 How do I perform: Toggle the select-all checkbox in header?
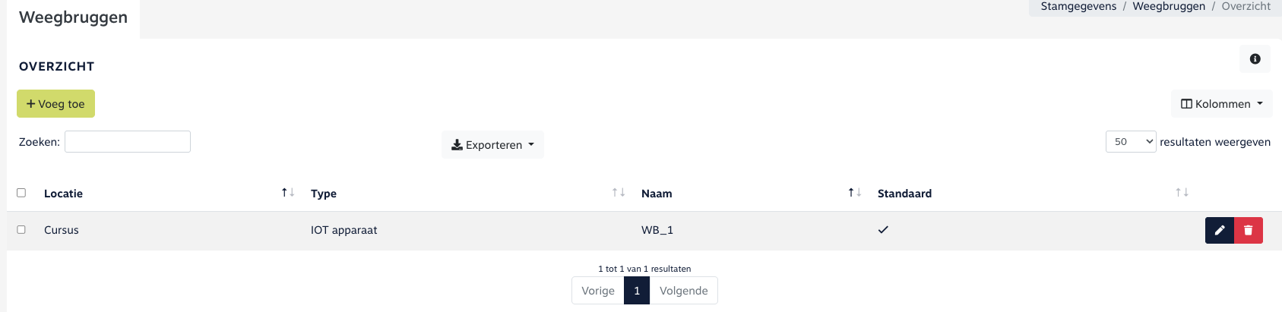(21, 193)
